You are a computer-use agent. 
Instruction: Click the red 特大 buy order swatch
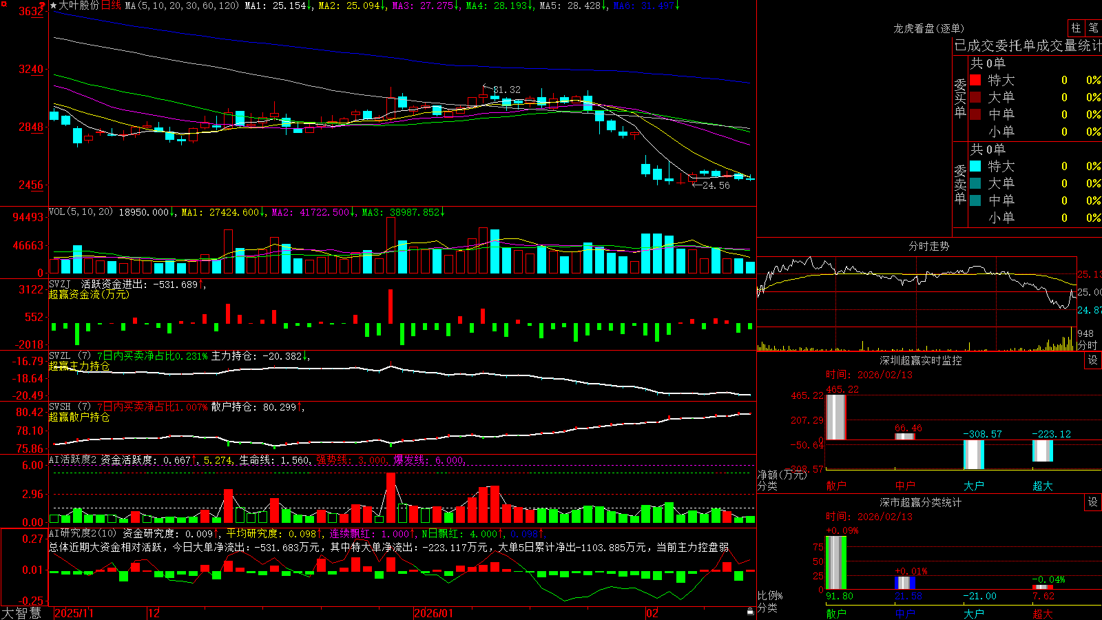pos(975,80)
